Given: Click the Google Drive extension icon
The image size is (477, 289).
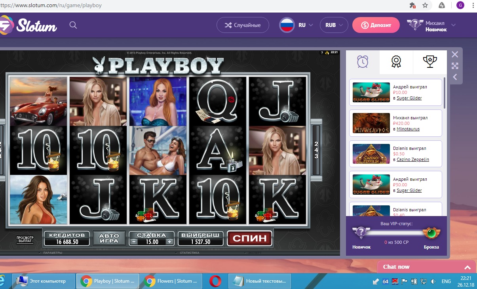Looking at the screenshot, I should (x=442, y=5).
